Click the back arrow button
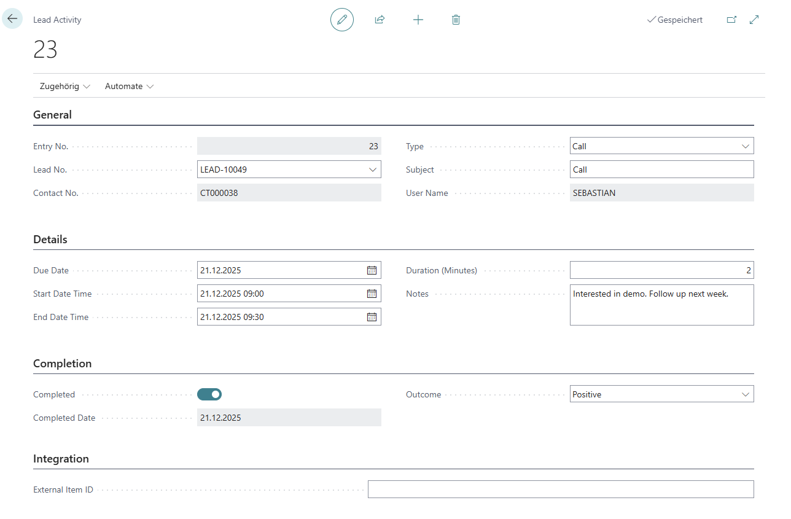Image resolution: width=791 pixels, height=519 pixels. pos(12,19)
